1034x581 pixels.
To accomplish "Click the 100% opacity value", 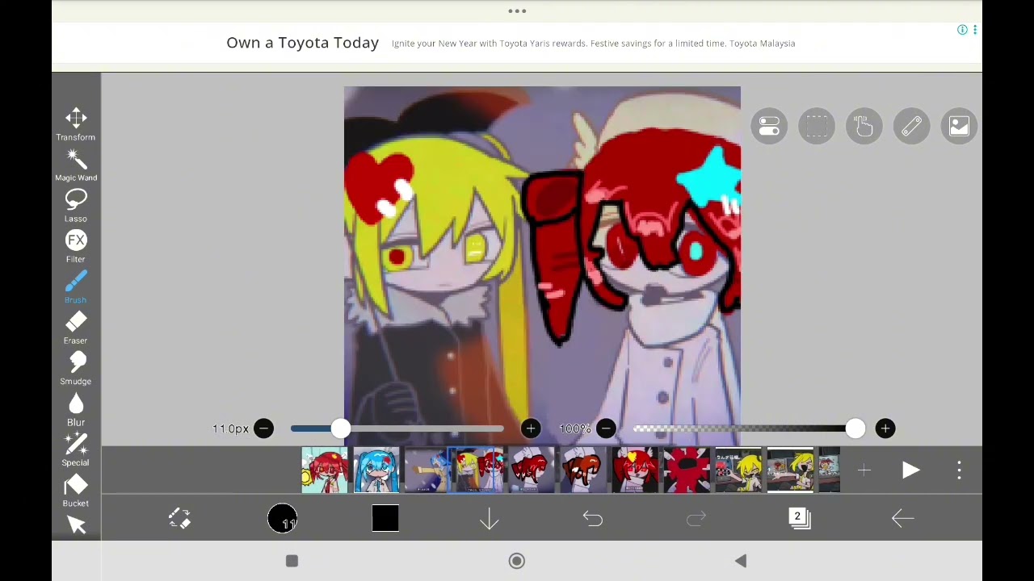I will pyautogui.click(x=575, y=428).
